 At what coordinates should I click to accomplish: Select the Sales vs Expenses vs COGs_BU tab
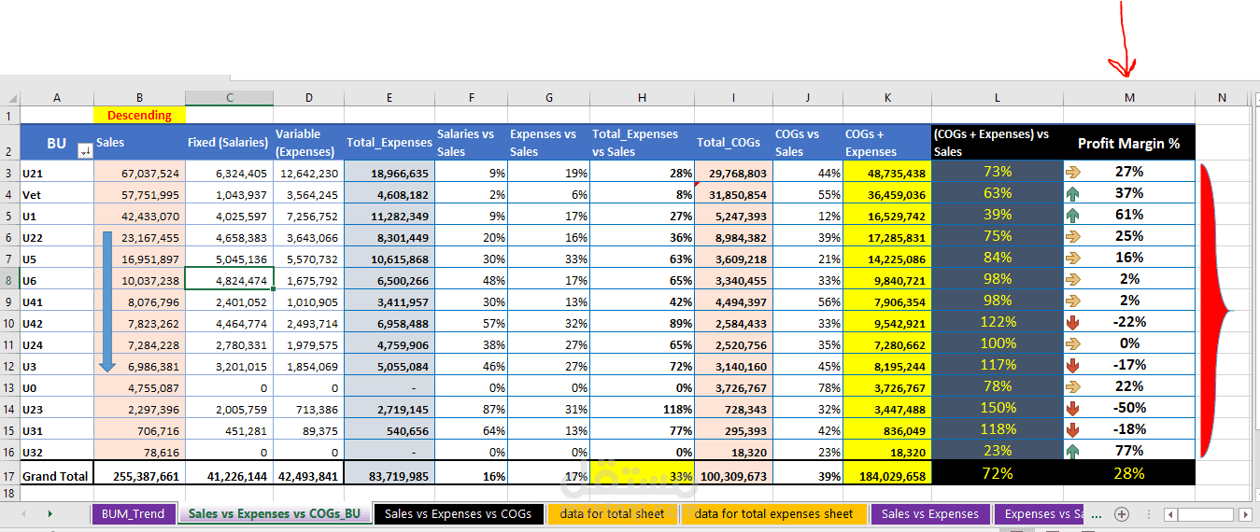pyautogui.click(x=274, y=513)
